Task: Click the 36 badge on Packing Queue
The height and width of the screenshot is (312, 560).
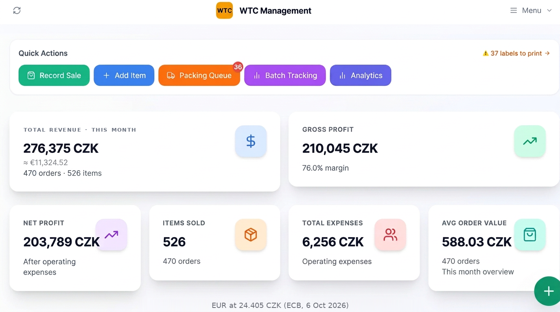Action: click(x=238, y=67)
